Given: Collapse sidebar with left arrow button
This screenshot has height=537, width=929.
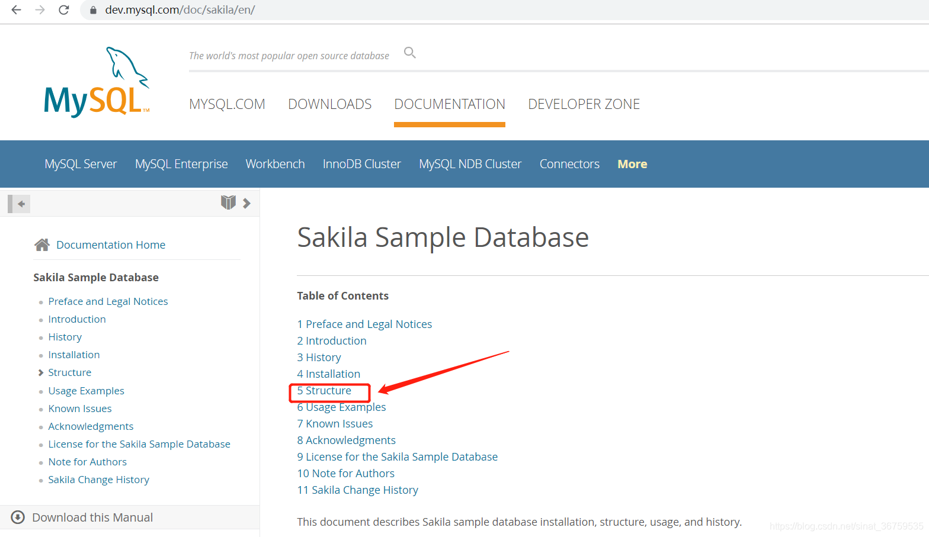Looking at the screenshot, I should coord(19,204).
